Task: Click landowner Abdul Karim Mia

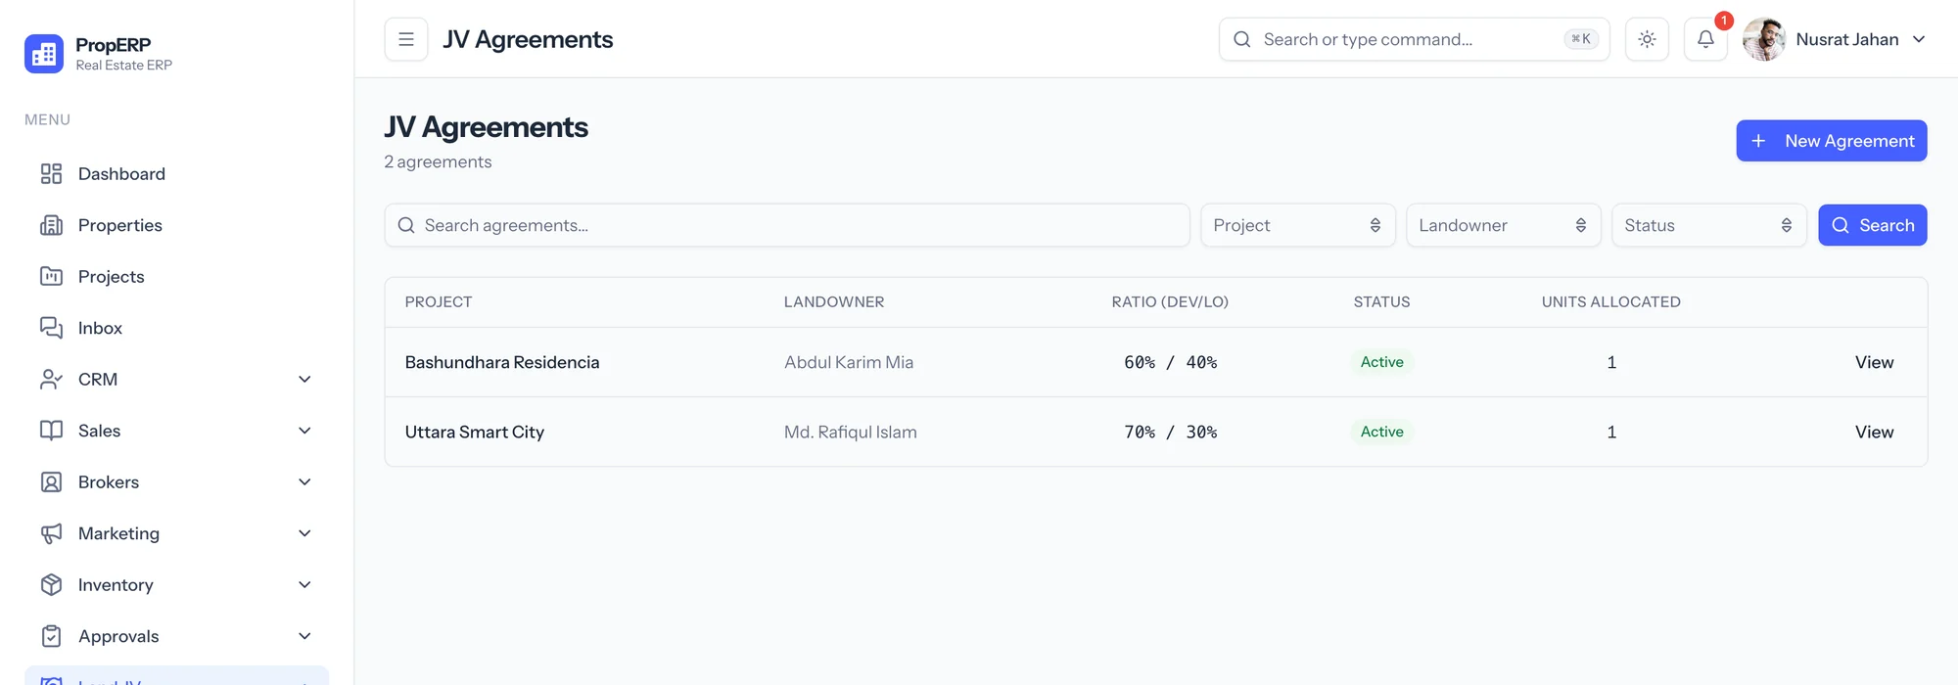Action: 849,362
